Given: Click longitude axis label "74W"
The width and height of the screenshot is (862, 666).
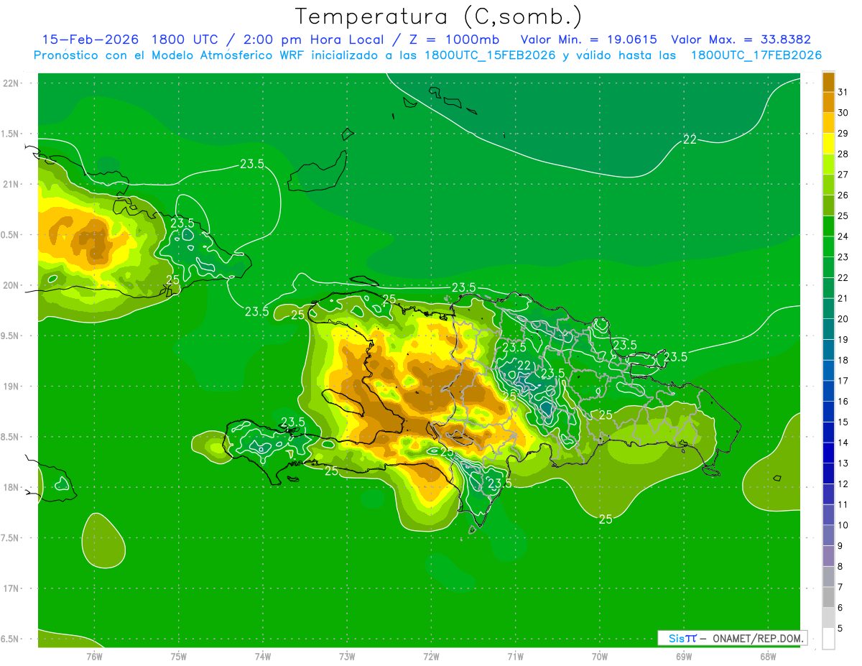Looking at the screenshot, I should pyautogui.click(x=263, y=656).
